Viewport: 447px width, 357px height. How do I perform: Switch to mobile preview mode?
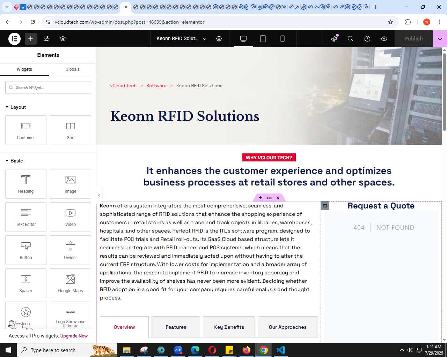283,39
